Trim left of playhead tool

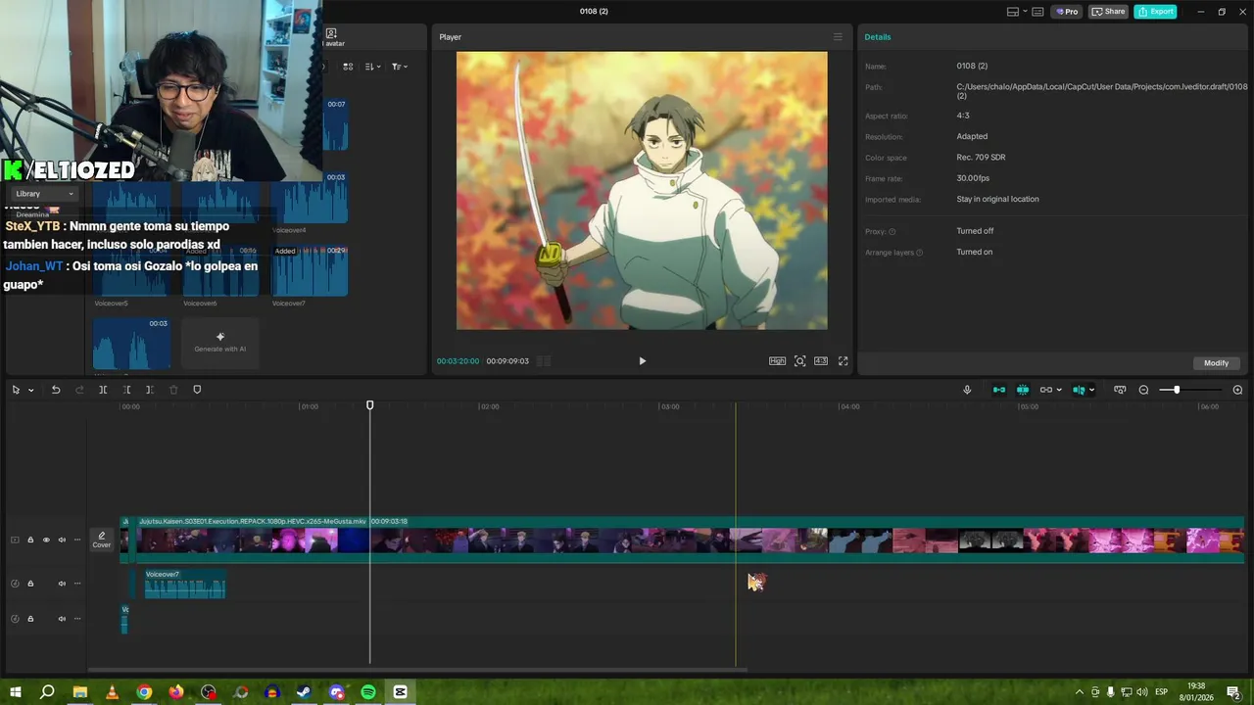click(x=126, y=390)
